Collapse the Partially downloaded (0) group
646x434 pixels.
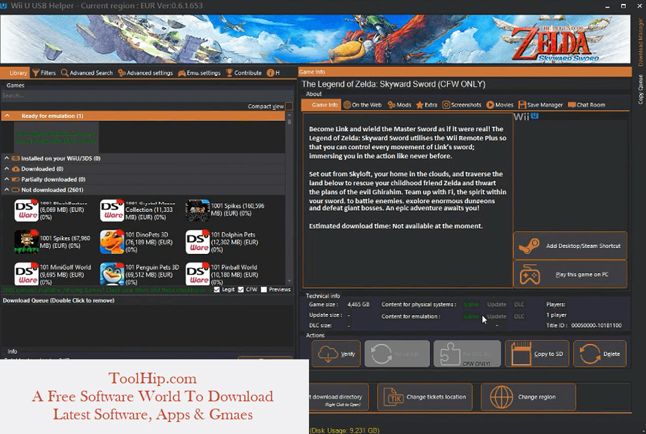click(x=7, y=179)
